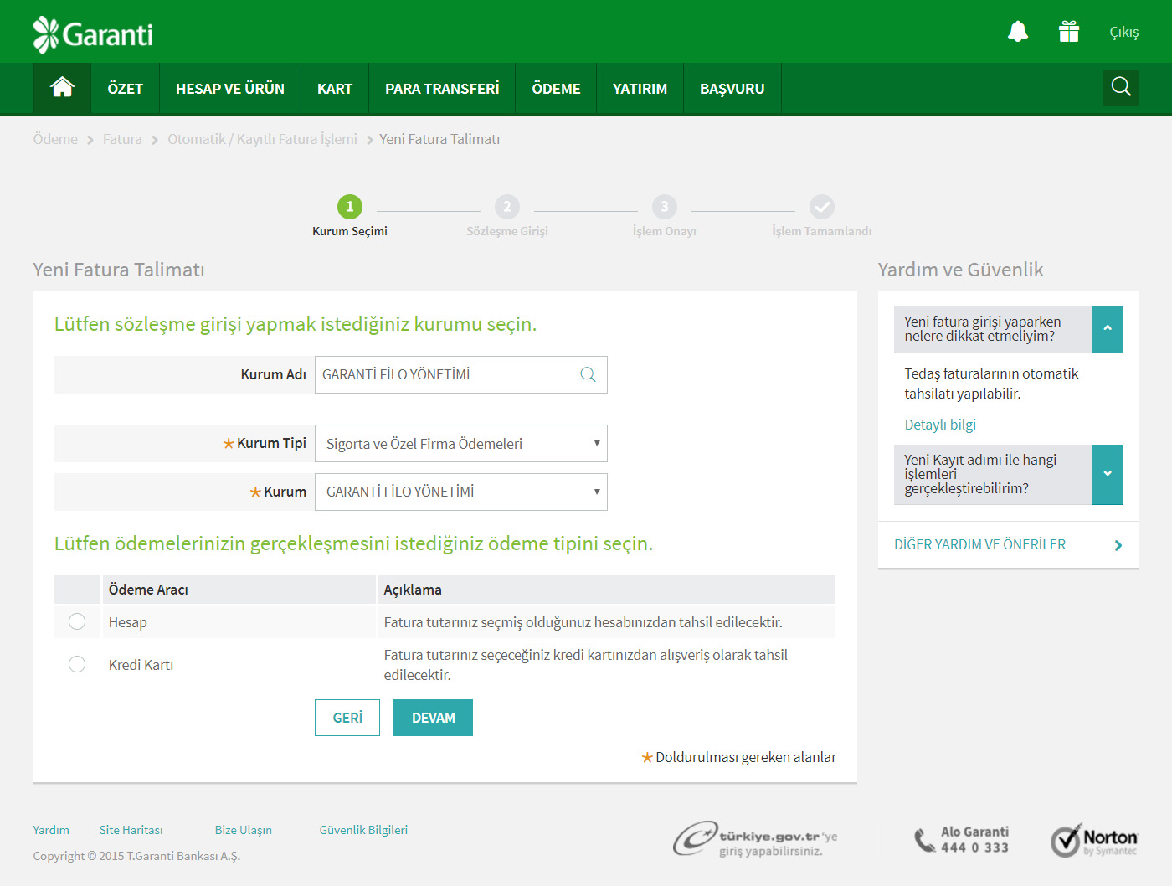
Task: Click the 'Hesap' row label
Action: (x=128, y=622)
